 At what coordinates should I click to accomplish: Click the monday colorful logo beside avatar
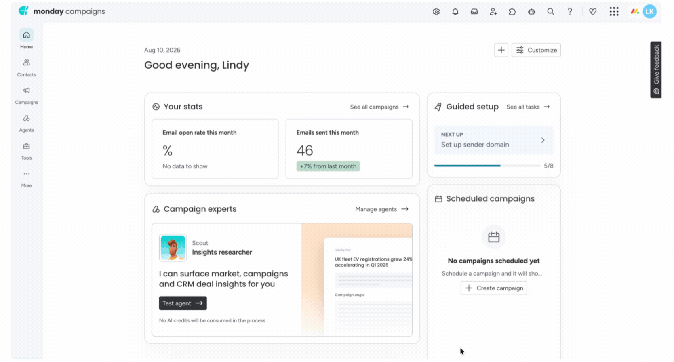[635, 11]
